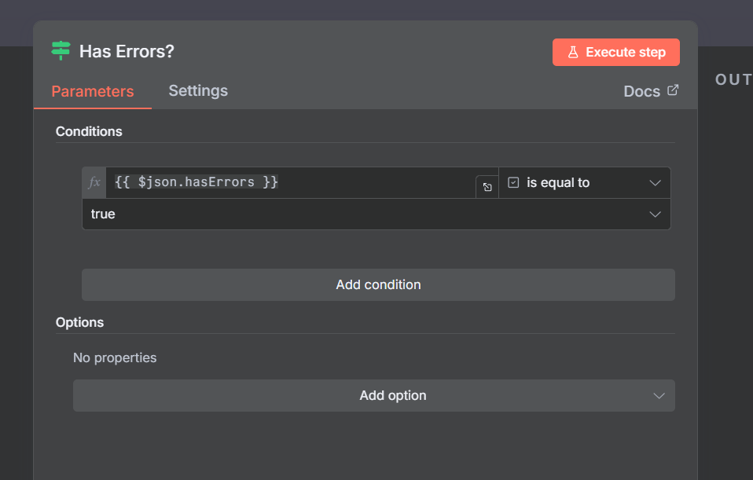
Task: Open the Docs link
Action: [641, 91]
